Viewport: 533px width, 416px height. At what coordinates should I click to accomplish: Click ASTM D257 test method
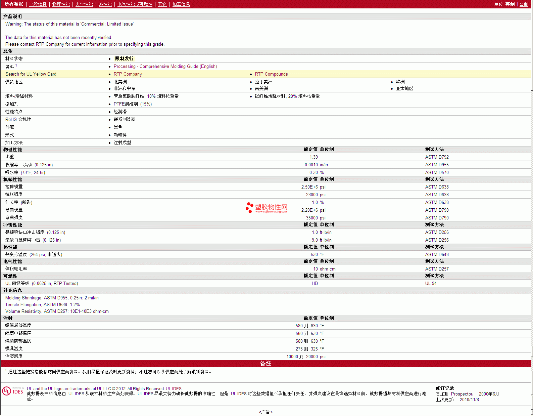(437, 269)
